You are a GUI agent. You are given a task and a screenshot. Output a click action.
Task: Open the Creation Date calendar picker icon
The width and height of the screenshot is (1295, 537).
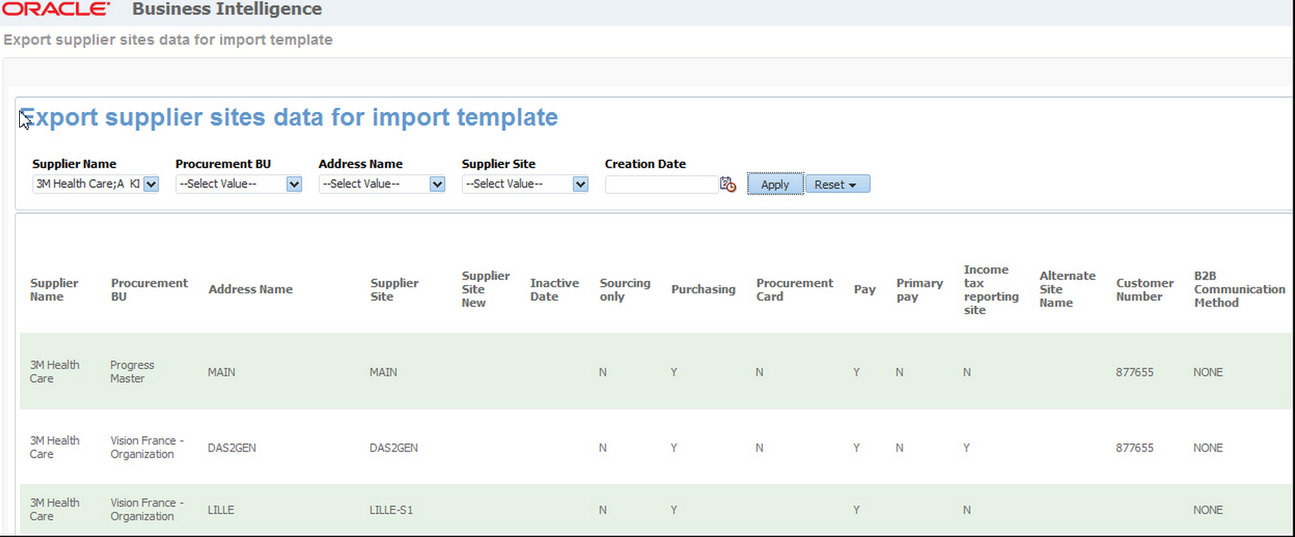pyautogui.click(x=728, y=185)
